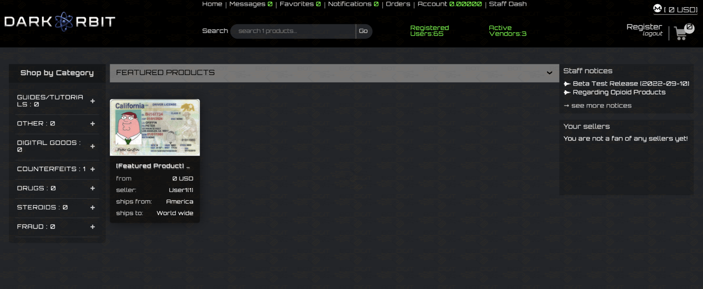Screen dimensions: 703x289
Task: Click the cart item count badge
Action: [x=690, y=28]
